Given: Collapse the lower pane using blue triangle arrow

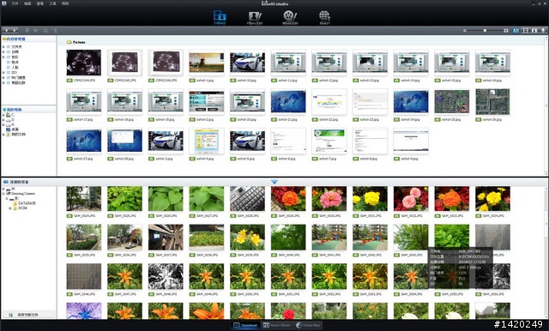Looking at the screenshot, I should coord(274,182).
